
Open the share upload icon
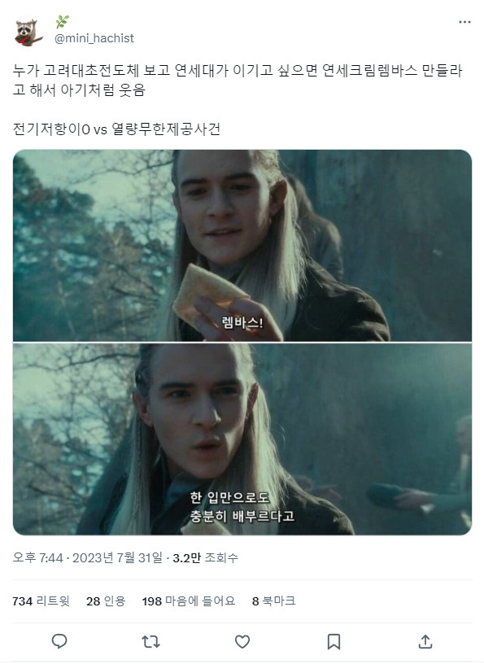click(425, 641)
